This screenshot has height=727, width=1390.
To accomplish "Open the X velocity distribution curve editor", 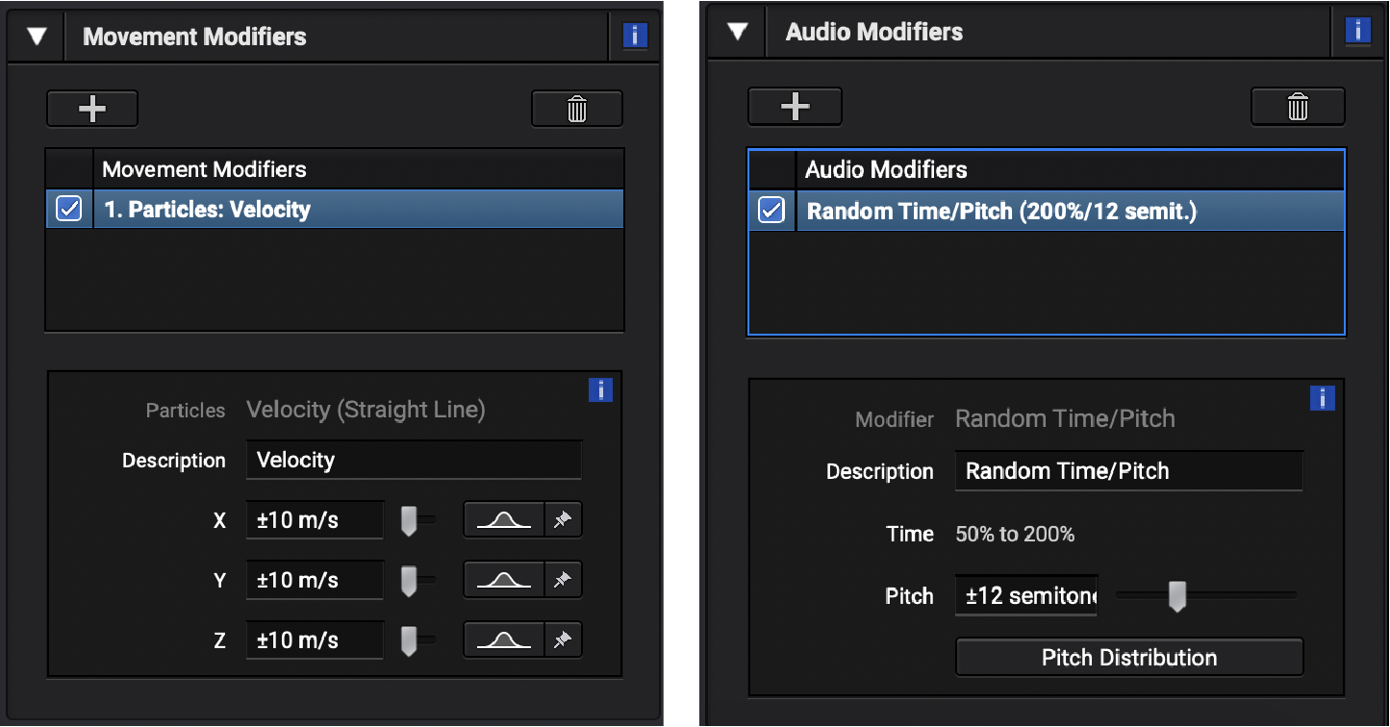I will click(502, 519).
